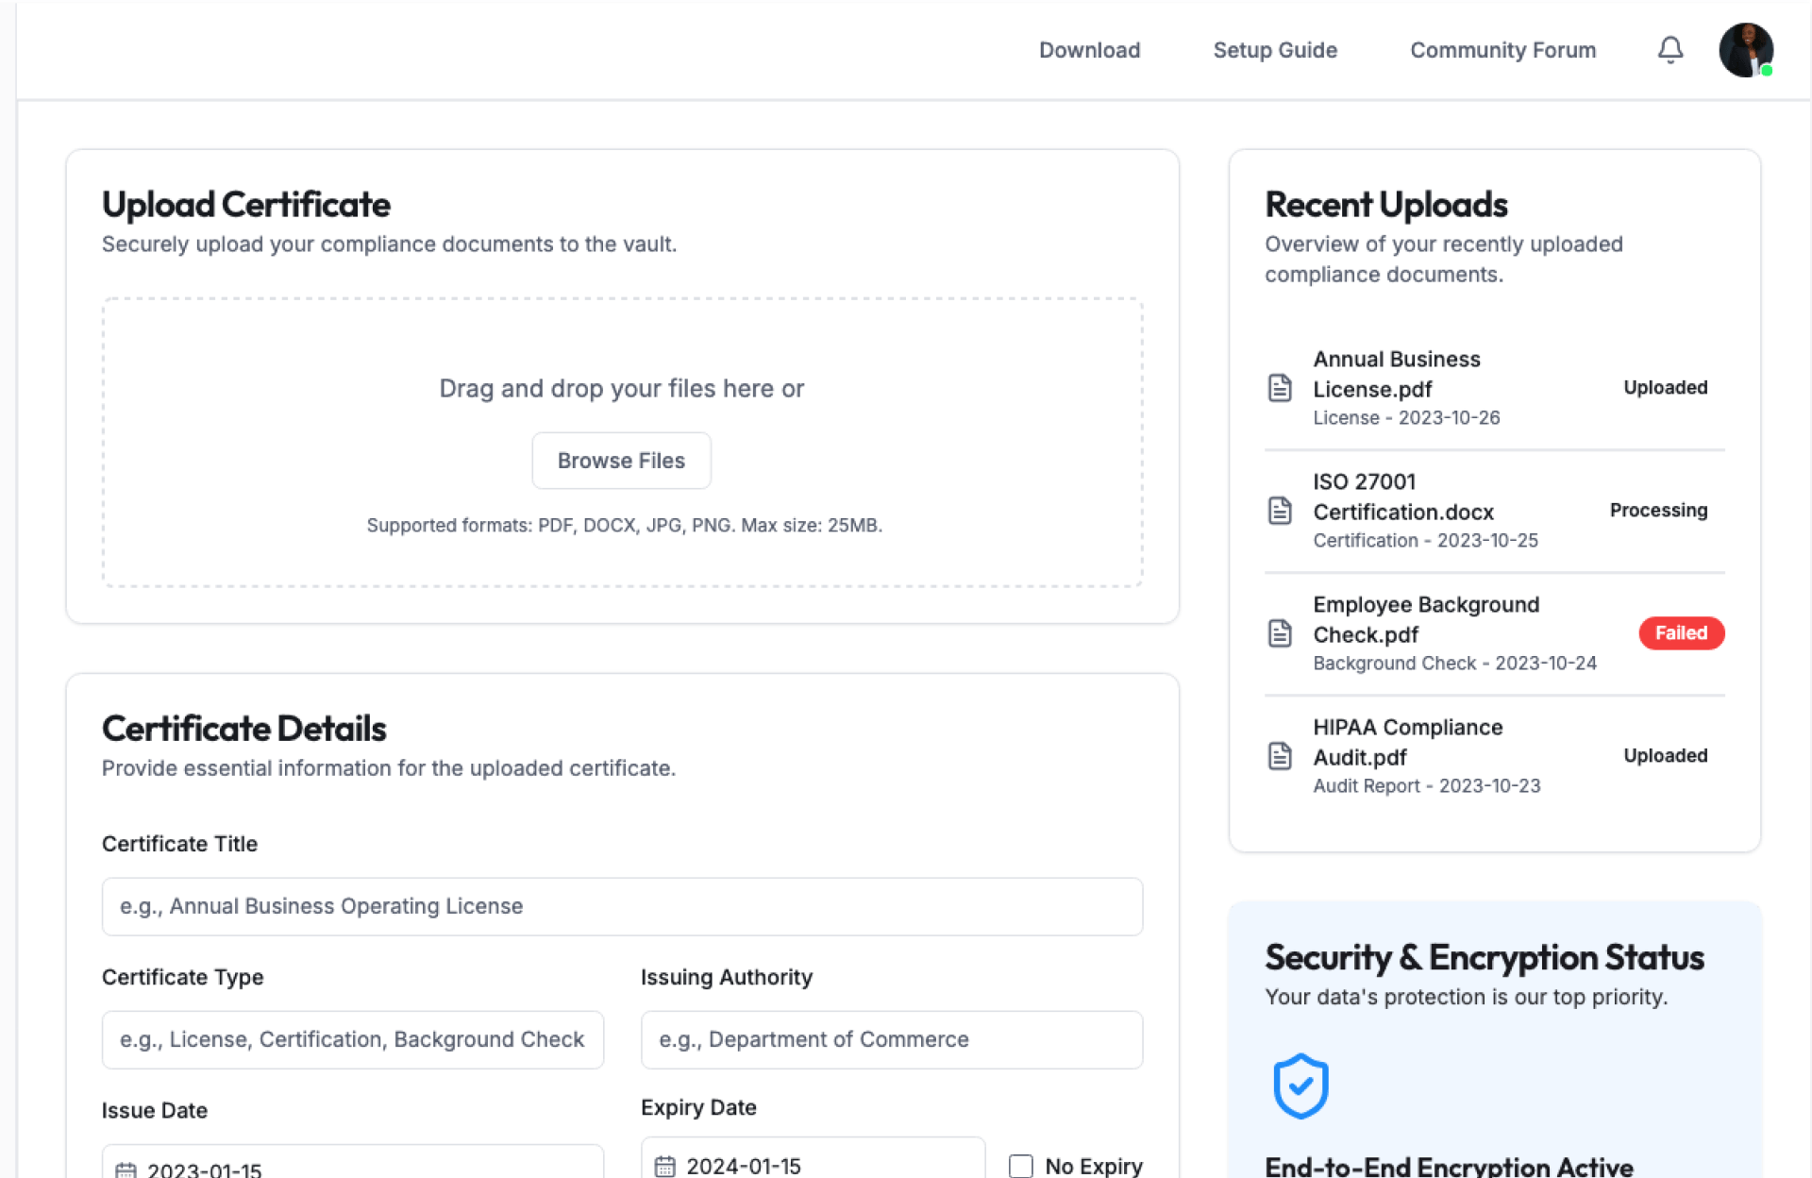Click the red Failed status badge
The width and height of the screenshot is (1812, 1178).
(1681, 633)
